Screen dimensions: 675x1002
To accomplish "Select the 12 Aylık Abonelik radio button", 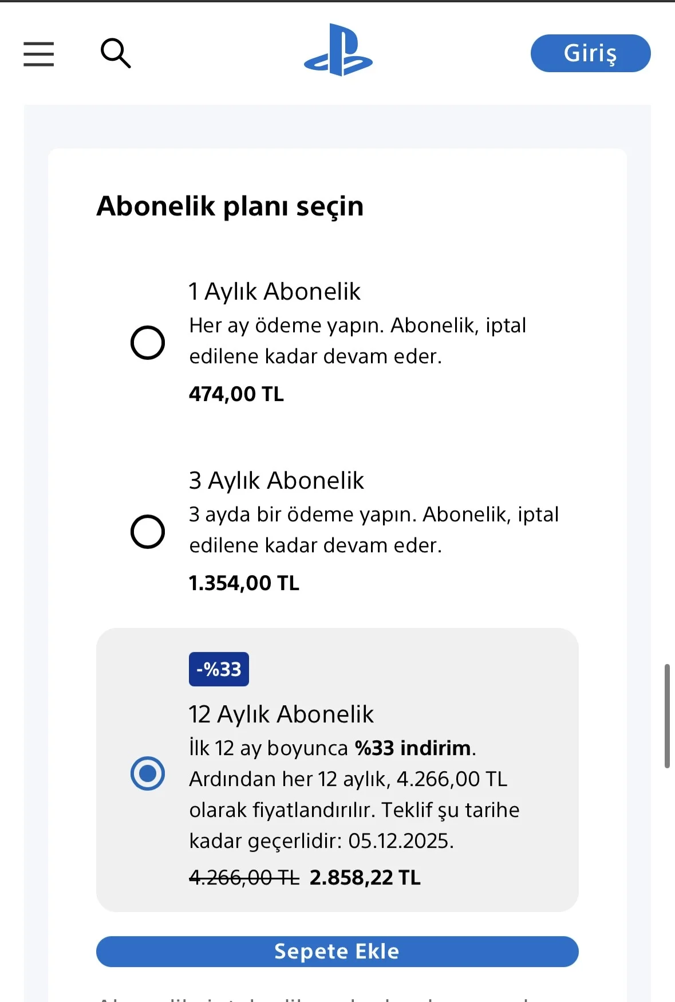I will click(x=148, y=773).
